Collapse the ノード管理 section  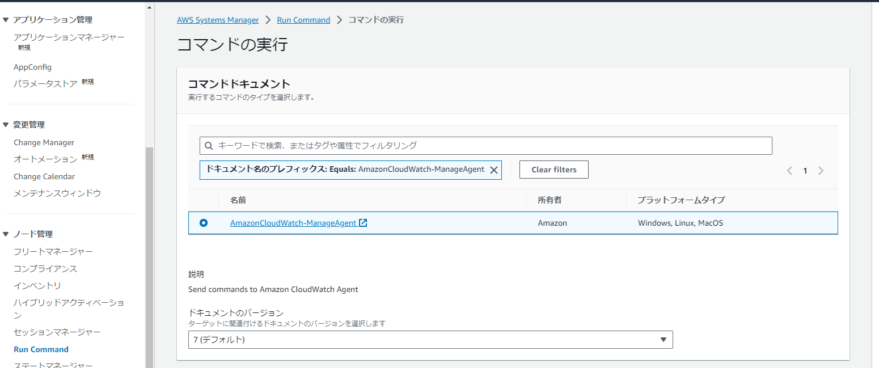click(x=6, y=234)
